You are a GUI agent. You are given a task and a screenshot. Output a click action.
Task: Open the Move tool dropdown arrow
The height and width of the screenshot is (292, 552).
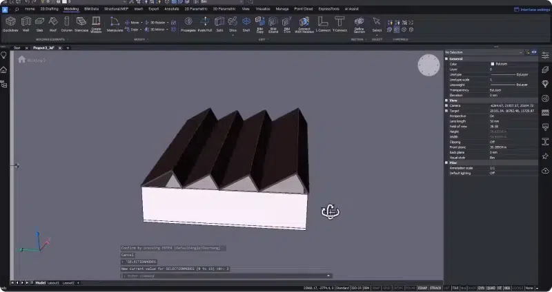141,23
